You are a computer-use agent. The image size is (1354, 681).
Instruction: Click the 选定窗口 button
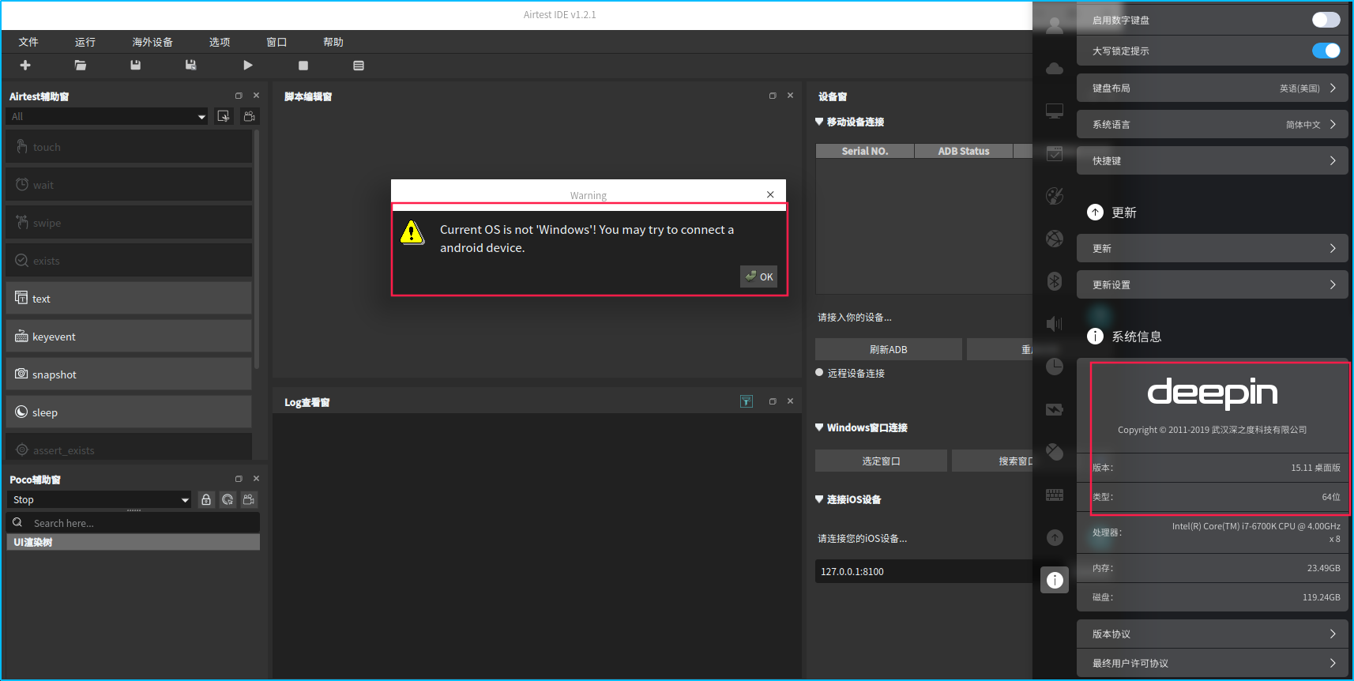(x=881, y=461)
